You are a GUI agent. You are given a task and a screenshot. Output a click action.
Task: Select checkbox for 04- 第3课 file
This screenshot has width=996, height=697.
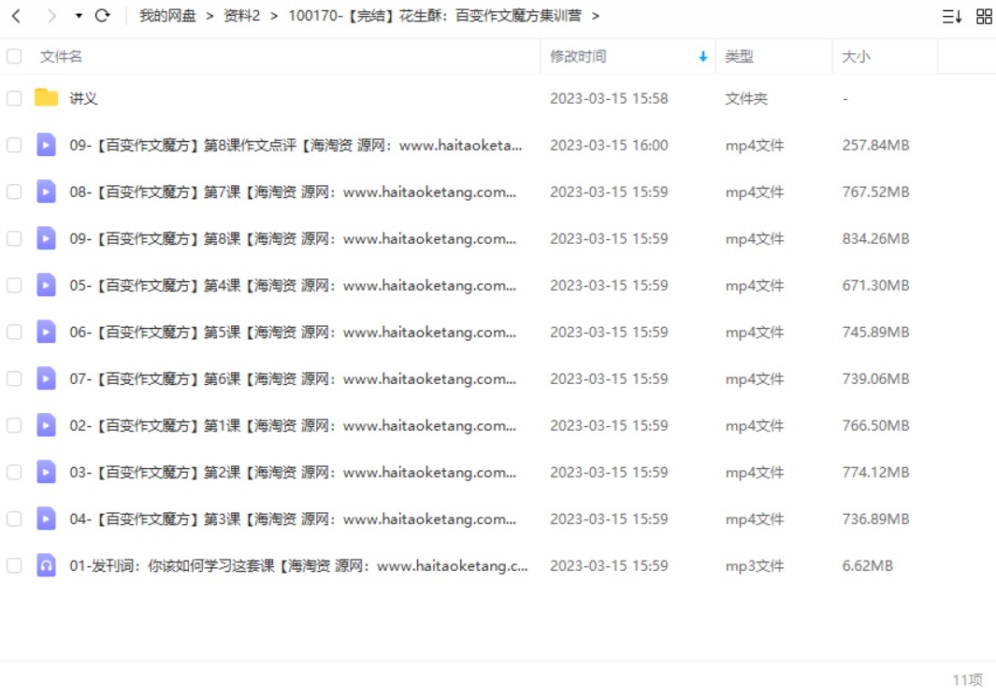14,519
